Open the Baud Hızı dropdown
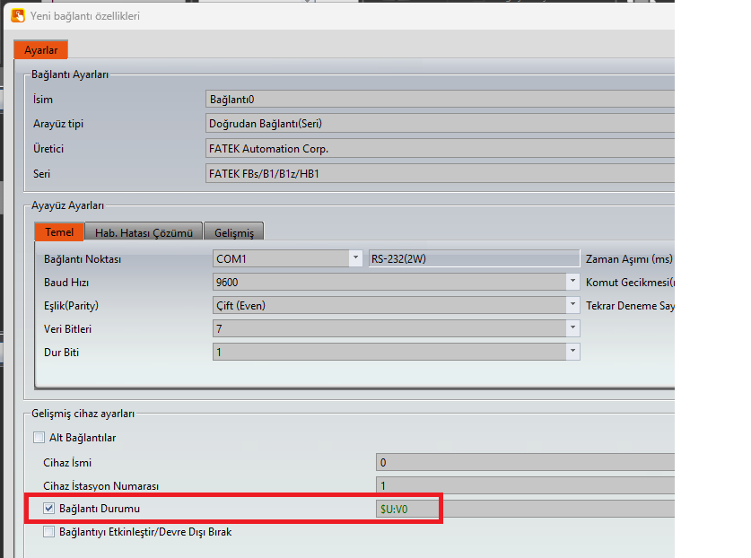 click(x=572, y=282)
